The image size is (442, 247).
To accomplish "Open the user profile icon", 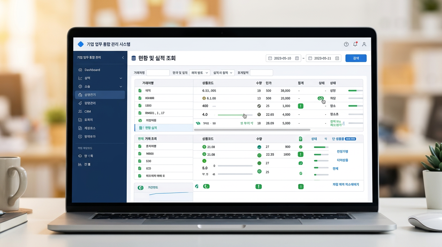I will [x=364, y=44].
